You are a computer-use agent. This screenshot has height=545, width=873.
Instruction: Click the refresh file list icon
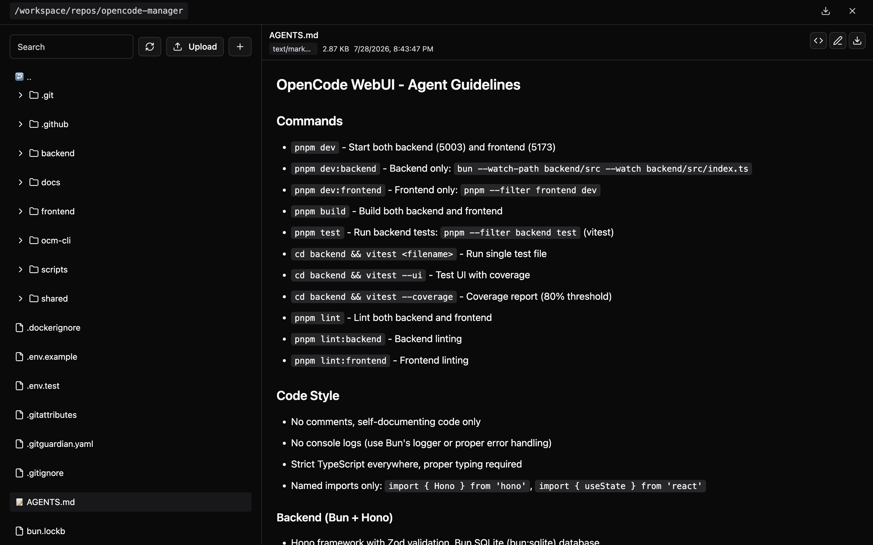click(x=150, y=47)
